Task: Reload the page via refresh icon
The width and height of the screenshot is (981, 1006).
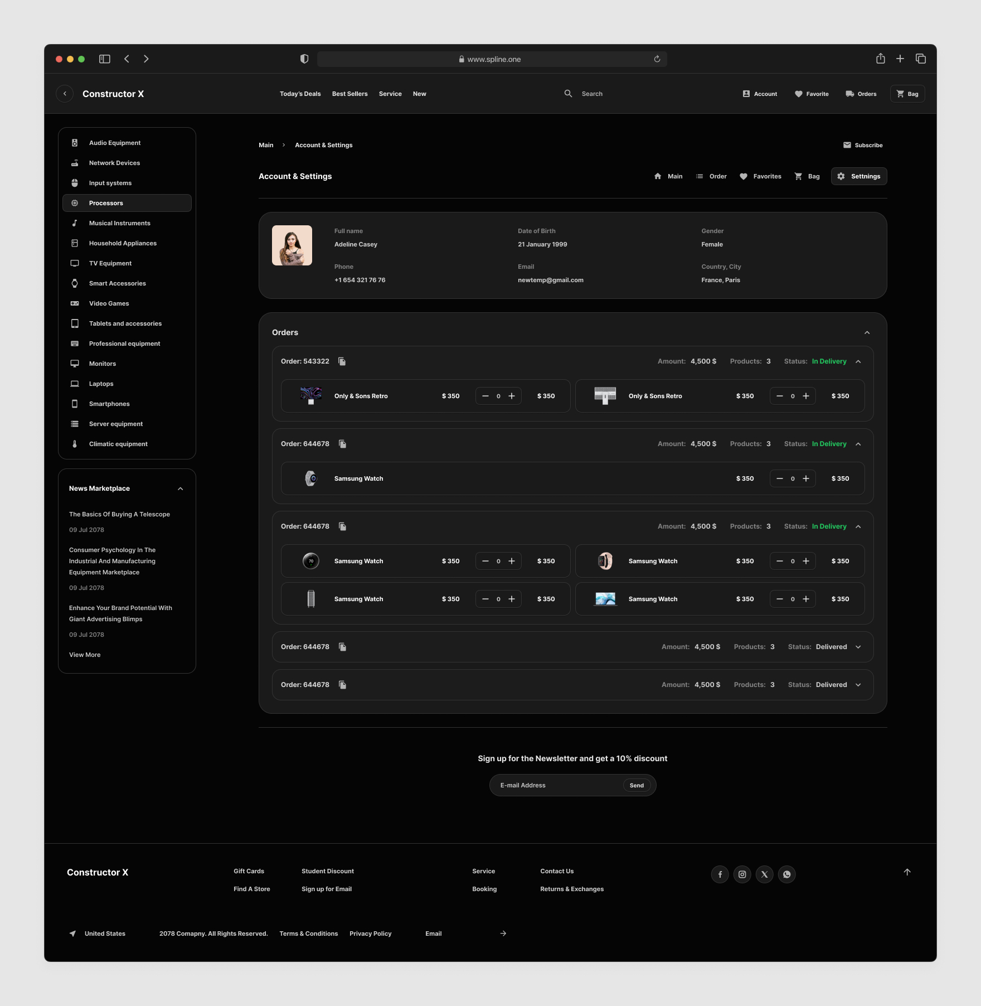Action: point(657,59)
